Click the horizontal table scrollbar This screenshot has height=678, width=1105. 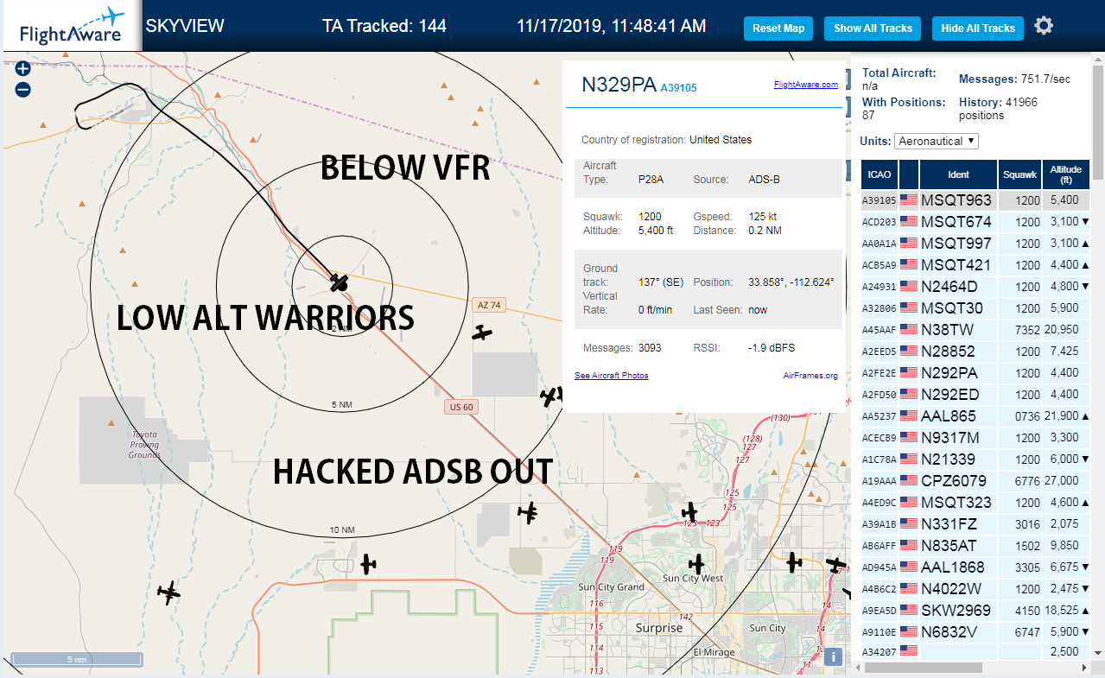tap(924, 668)
